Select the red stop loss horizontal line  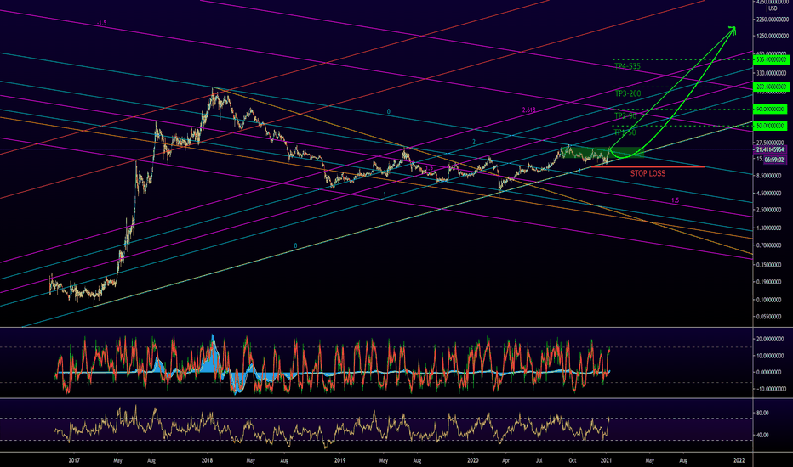click(x=648, y=166)
